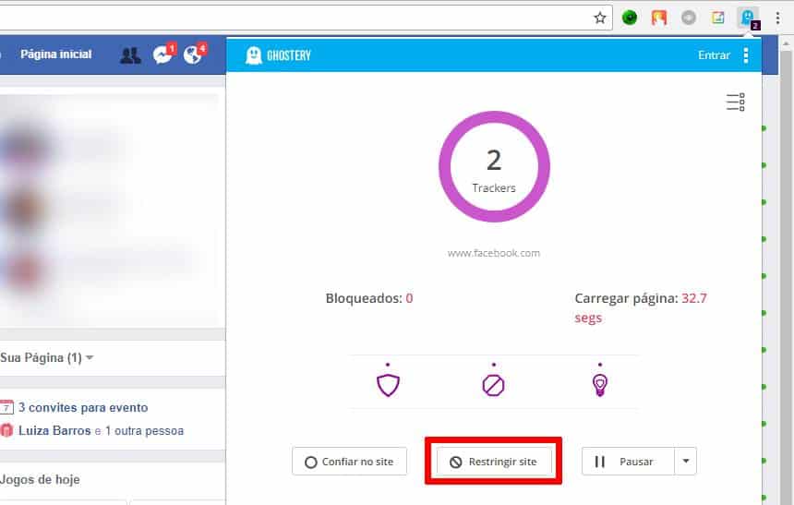Click Carregar página load time text
The image size is (794, 505).
(641, 308)
